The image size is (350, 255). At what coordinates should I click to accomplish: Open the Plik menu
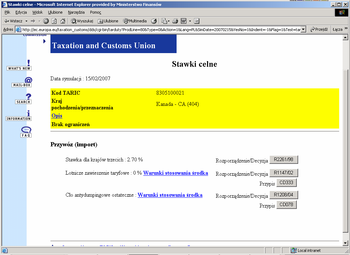click(7, 12)
